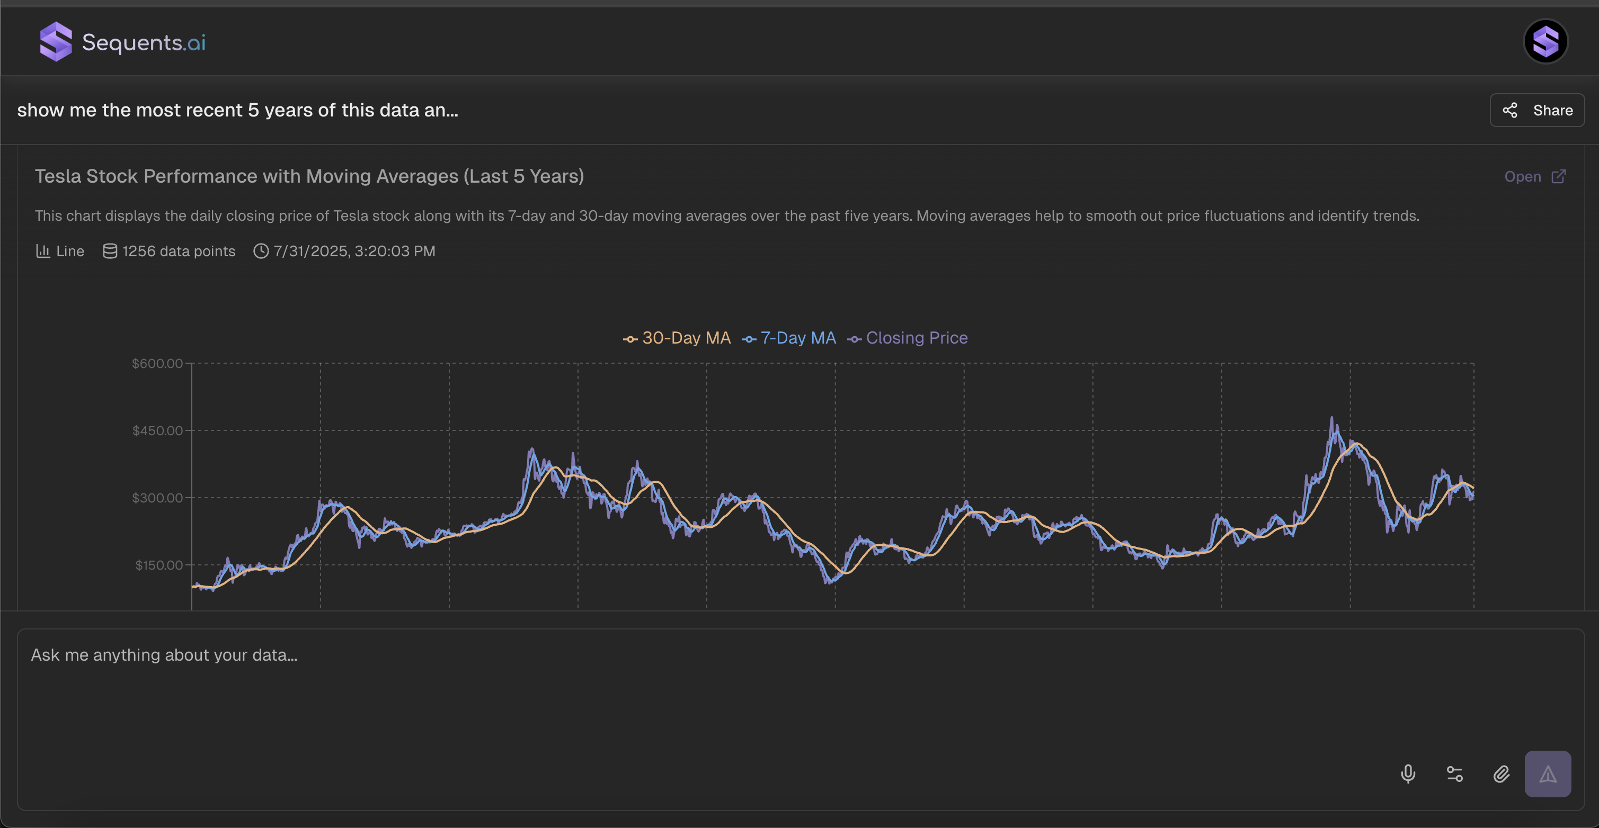Click the paperclip attach file icon
Viewport: 1599px width, 828px height.
coord(1501,774)
